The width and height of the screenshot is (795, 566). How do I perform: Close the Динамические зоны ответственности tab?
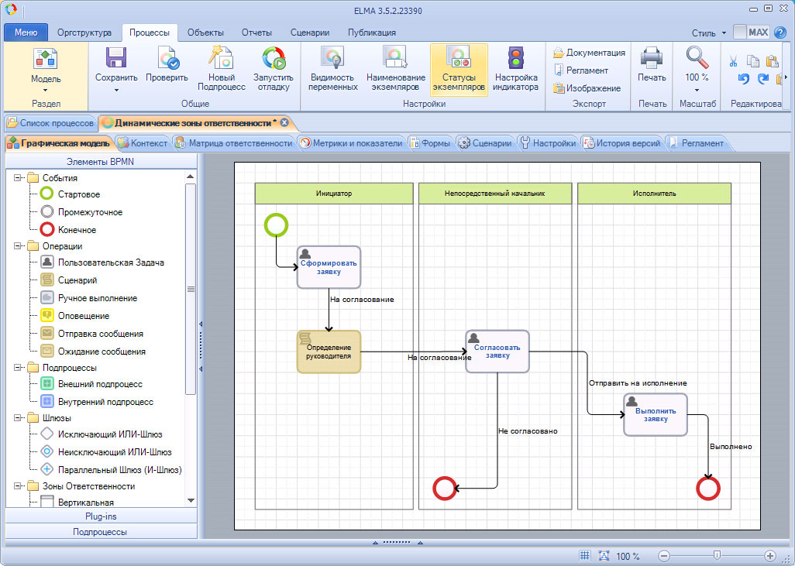pyautogui.click(x=284, y=122)
